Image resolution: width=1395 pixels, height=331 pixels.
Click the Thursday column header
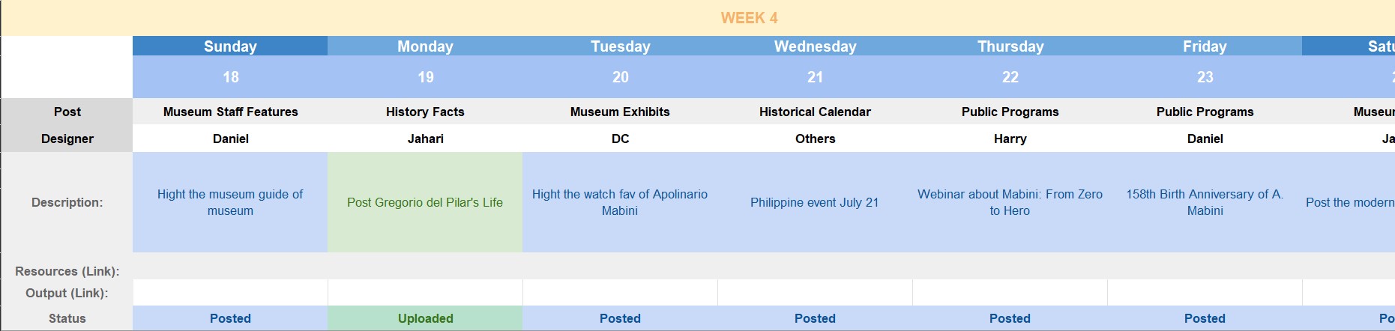[1010, 46]
